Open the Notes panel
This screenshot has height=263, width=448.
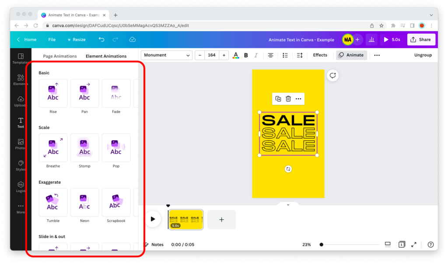coord(154,245)
